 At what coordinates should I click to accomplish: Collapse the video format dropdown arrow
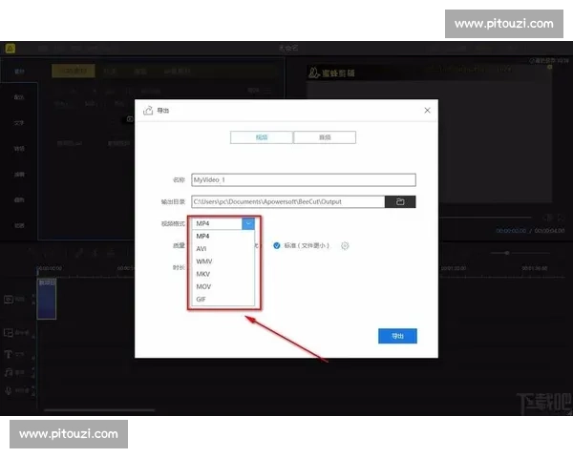[248, 223]
